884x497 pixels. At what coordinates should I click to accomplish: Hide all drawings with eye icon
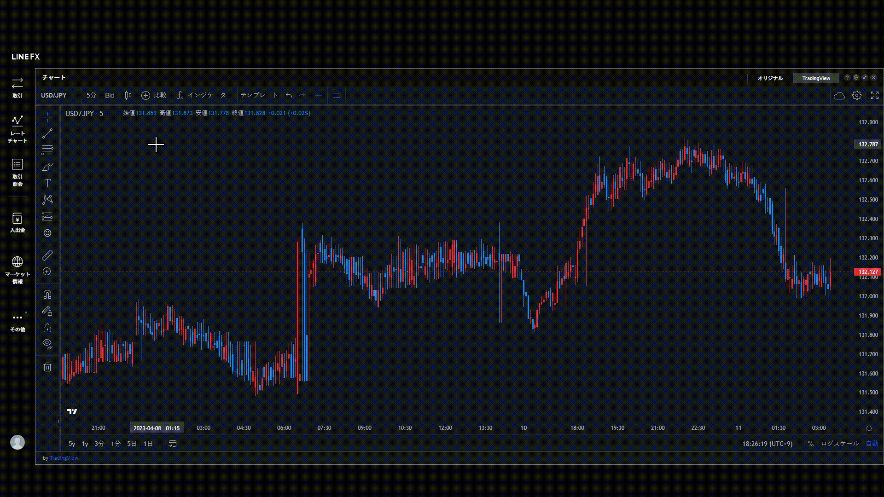47,343
